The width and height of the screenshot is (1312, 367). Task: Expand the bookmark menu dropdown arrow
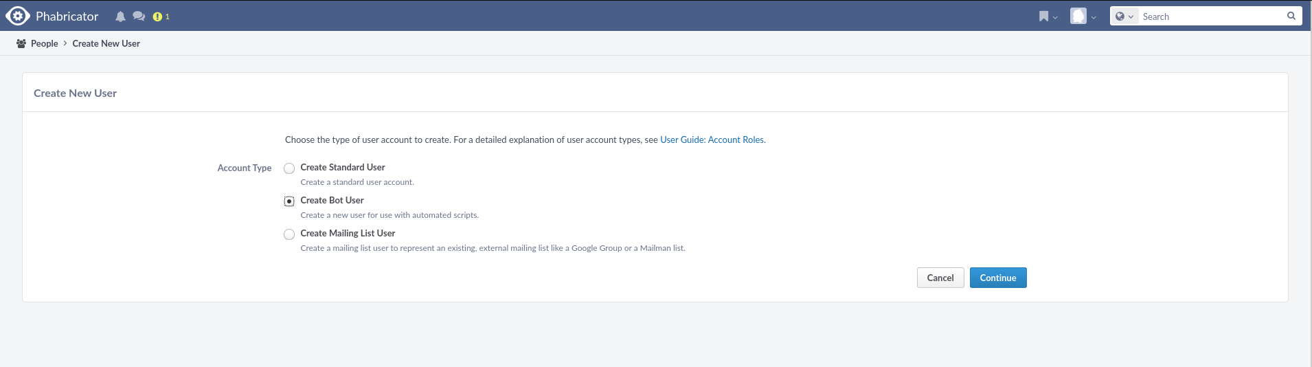(1055, 17)
